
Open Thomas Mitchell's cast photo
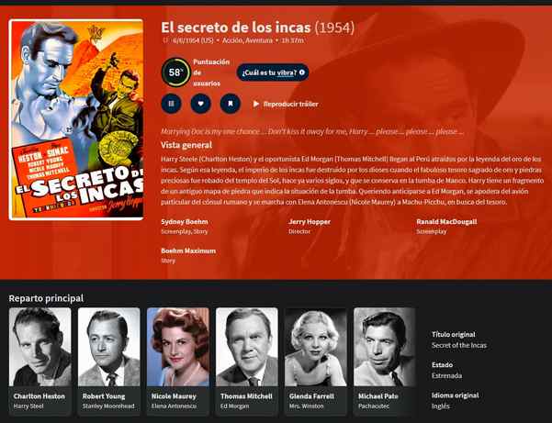pos(247,347)
